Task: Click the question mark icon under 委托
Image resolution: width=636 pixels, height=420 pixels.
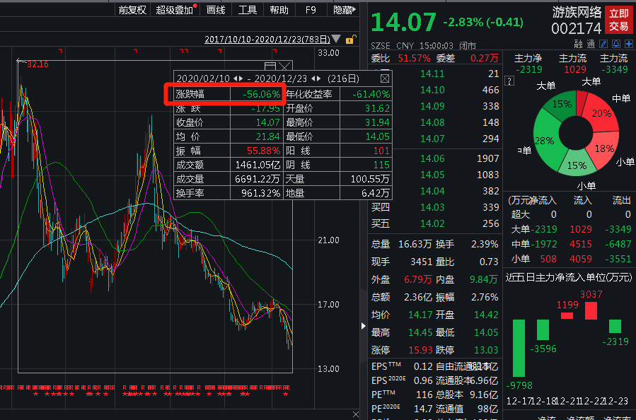Action: tap(509, 81)
